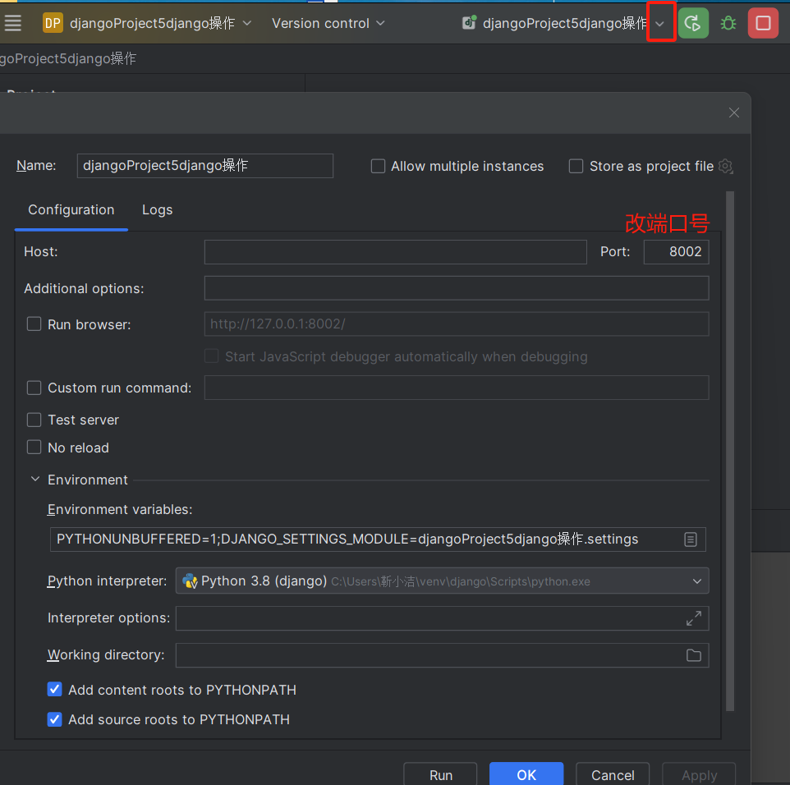Screen dimensions: 790x785
Task: Switch to the Configuration tab
Action: pos(71,209)
